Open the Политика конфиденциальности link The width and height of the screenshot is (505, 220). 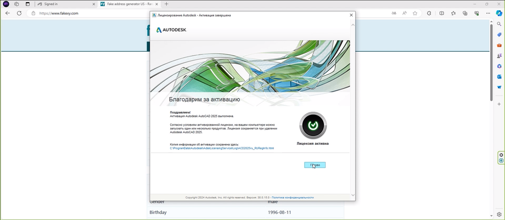point(293,198)
